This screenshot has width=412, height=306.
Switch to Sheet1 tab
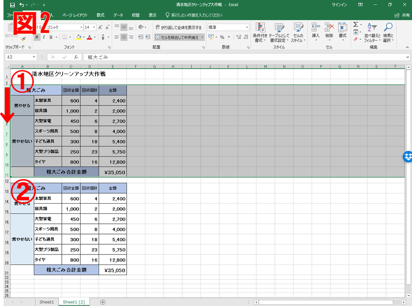tap(46, 302)
